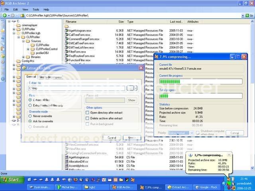The image size is (255, 191).
Task: Open the File menu
Action: pyautogui.click(x=6, y=10)
